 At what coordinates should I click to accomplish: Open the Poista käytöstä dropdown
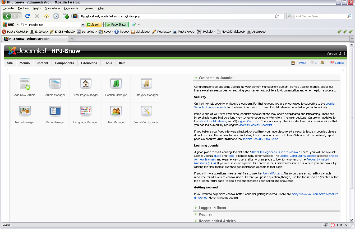point(15,32)
